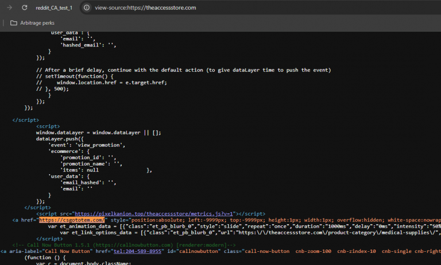The image size is (441, 265).
Task: Click the address bar URL theaccessstore.com
Action: pyautogui.click(x=145, y=7)
